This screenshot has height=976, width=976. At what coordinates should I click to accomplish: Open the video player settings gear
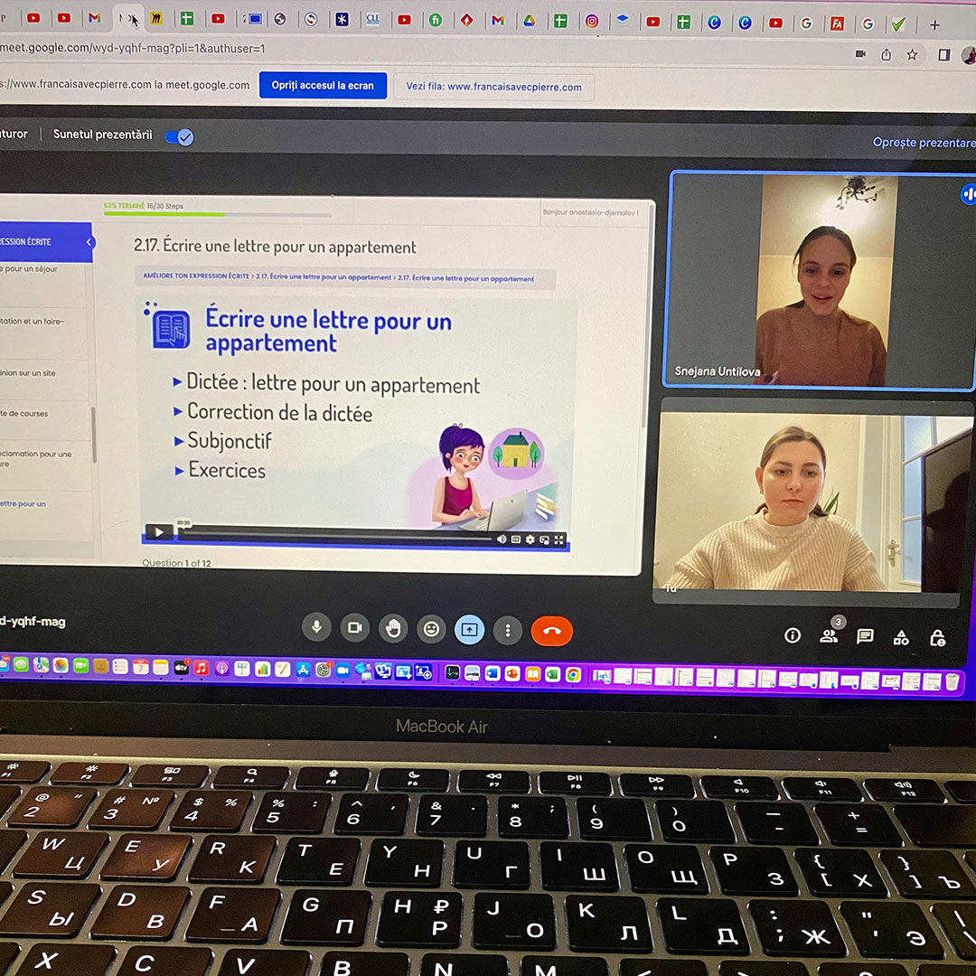[x=530, y=540]
